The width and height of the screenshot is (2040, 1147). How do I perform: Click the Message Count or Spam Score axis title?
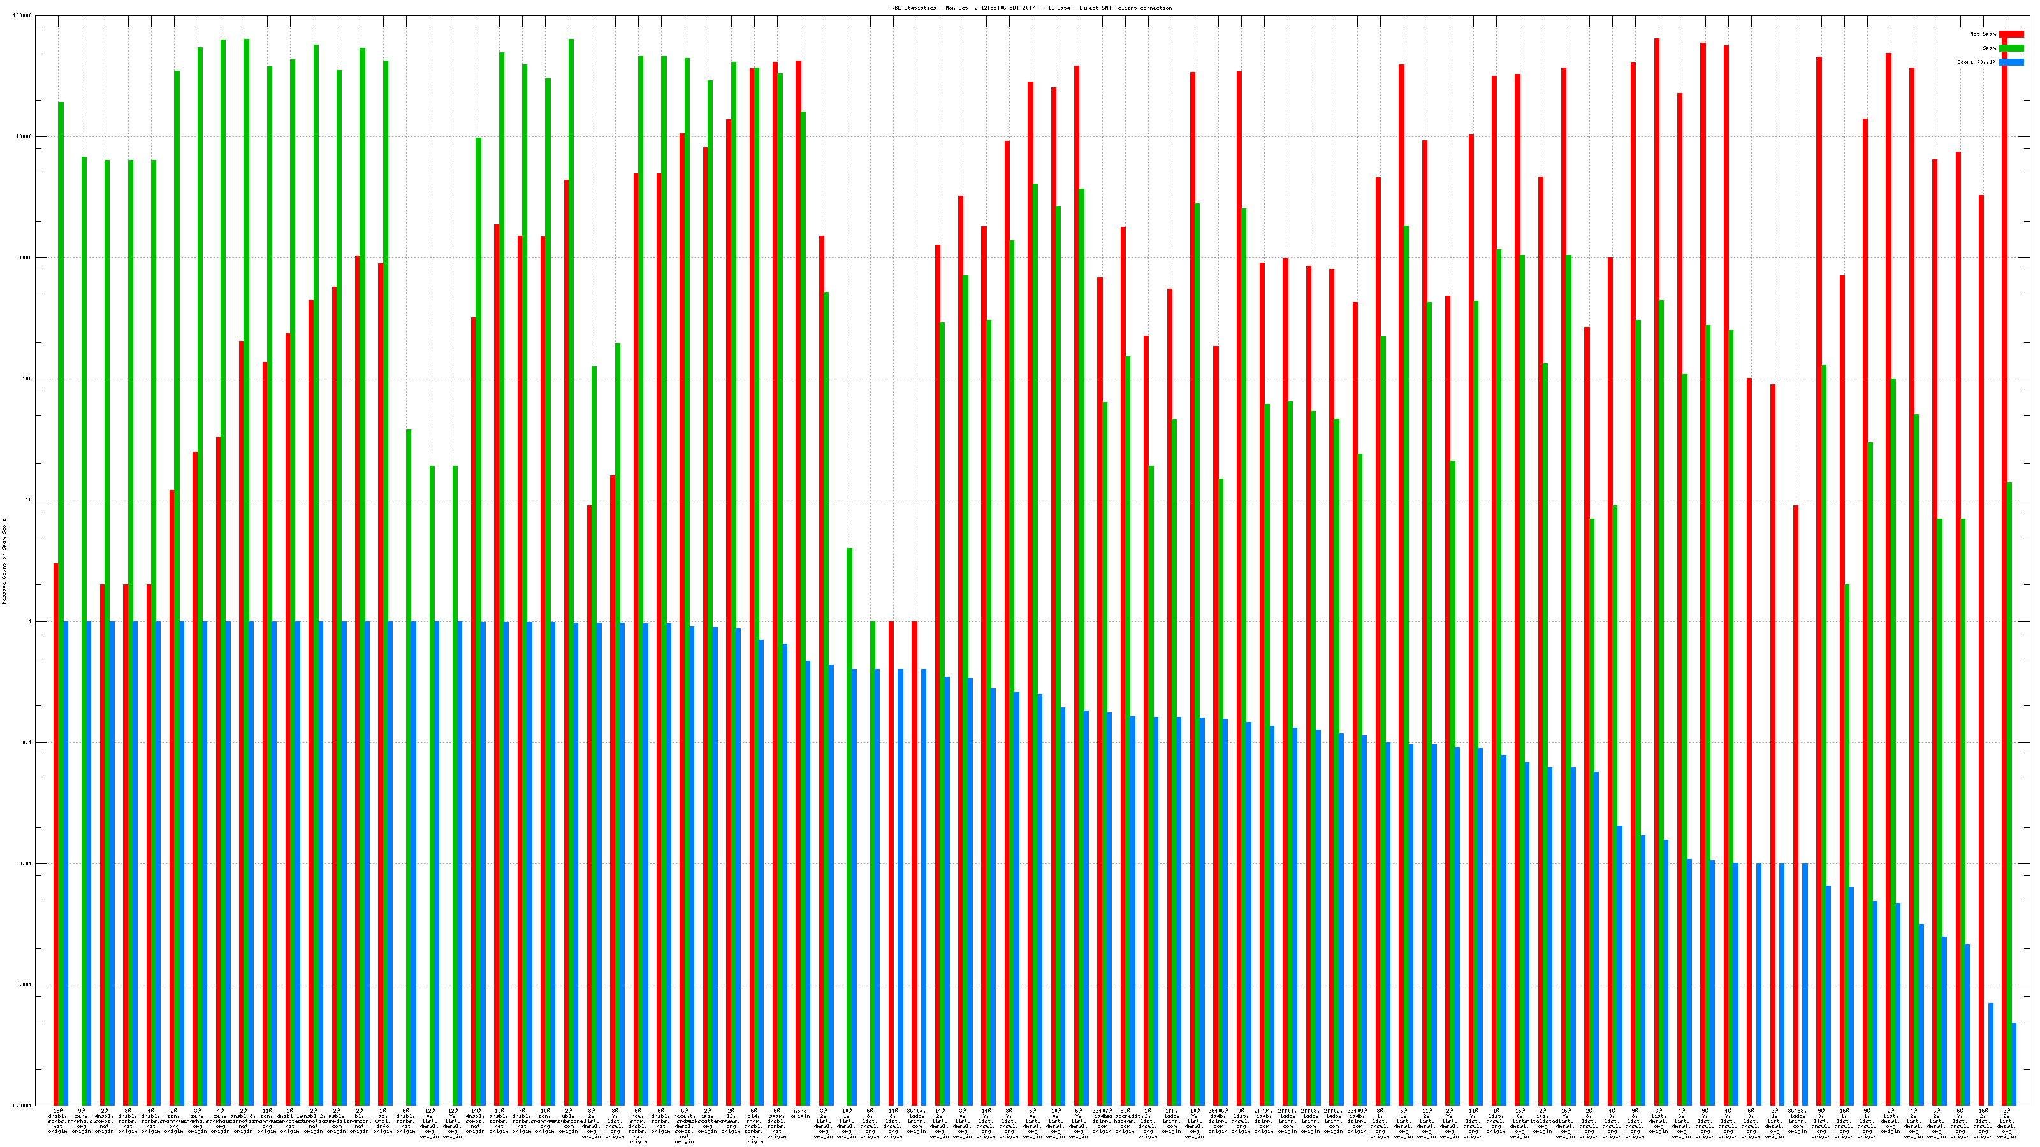(4, 561)
